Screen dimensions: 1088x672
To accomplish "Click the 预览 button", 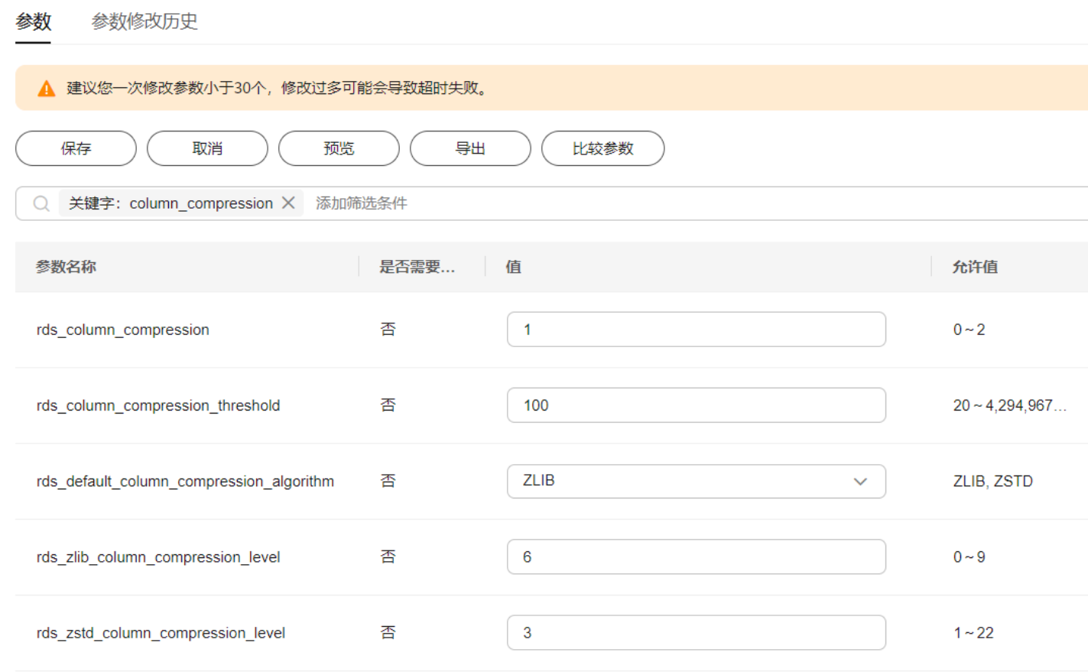I will tap(339, 148).
